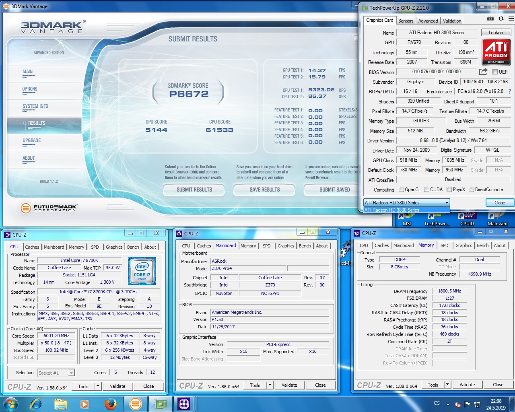515x412 pixels.
Task: Open the GPU-Z hamburger menu
Action: (x=511, y=19)
